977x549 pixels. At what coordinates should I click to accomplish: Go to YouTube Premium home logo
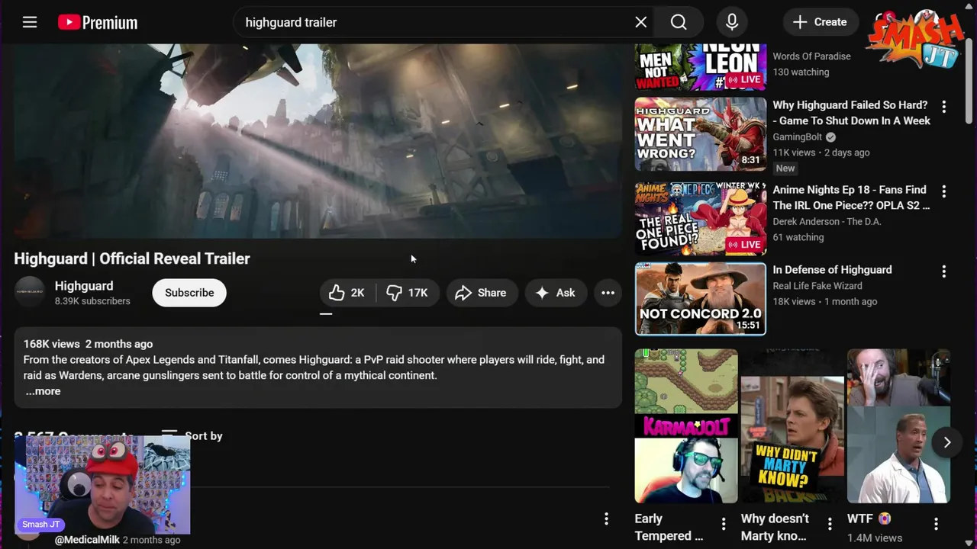[x=98, y=22]
